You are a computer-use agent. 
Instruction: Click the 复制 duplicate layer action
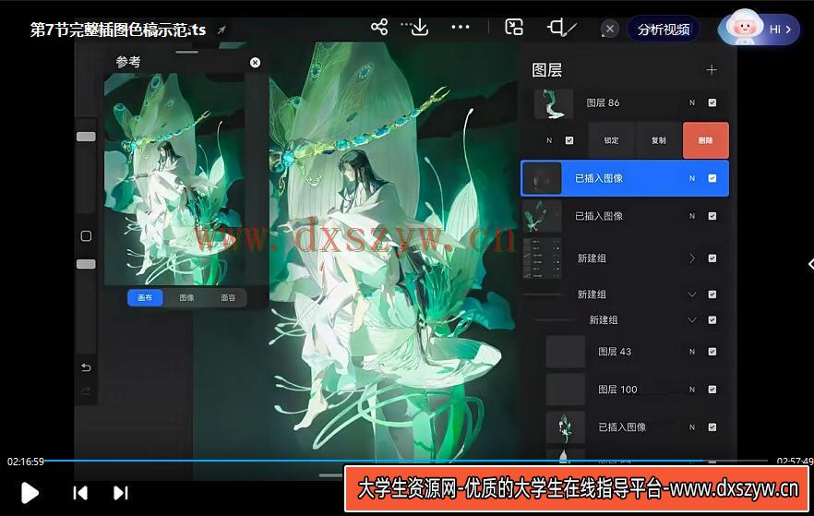click(658, 140)
